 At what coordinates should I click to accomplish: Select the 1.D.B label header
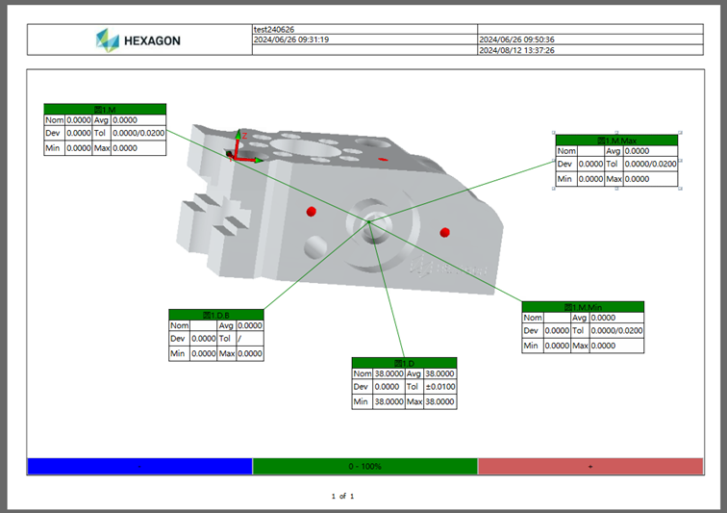pos(215,315)
